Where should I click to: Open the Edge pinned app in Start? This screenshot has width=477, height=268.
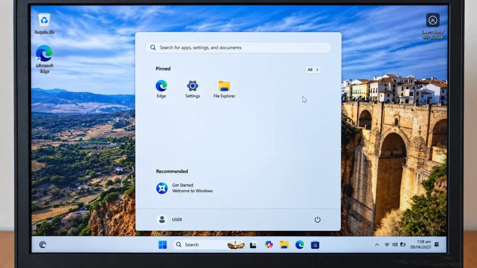point(161,89)
